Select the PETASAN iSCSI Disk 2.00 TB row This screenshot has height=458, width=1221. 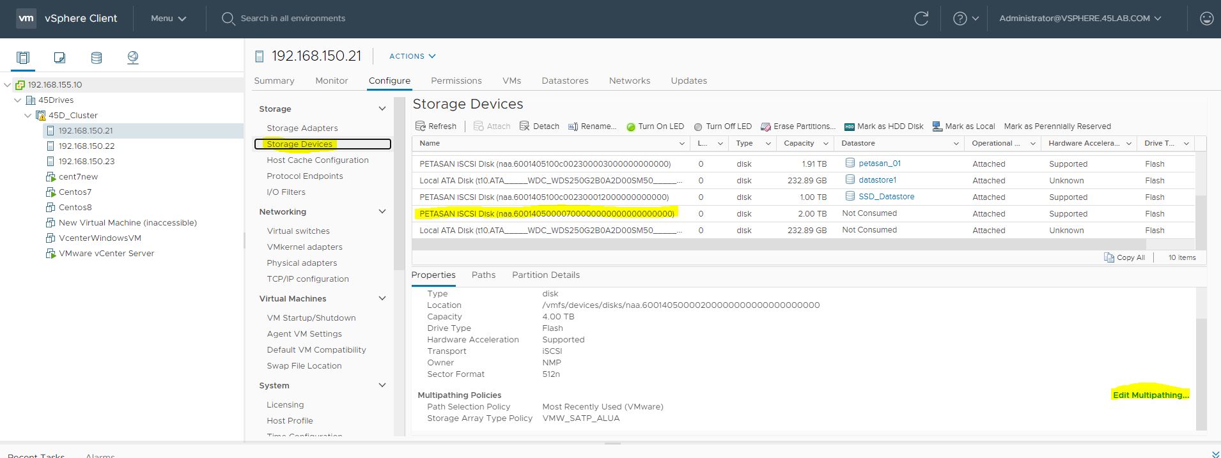pos(803,213)
